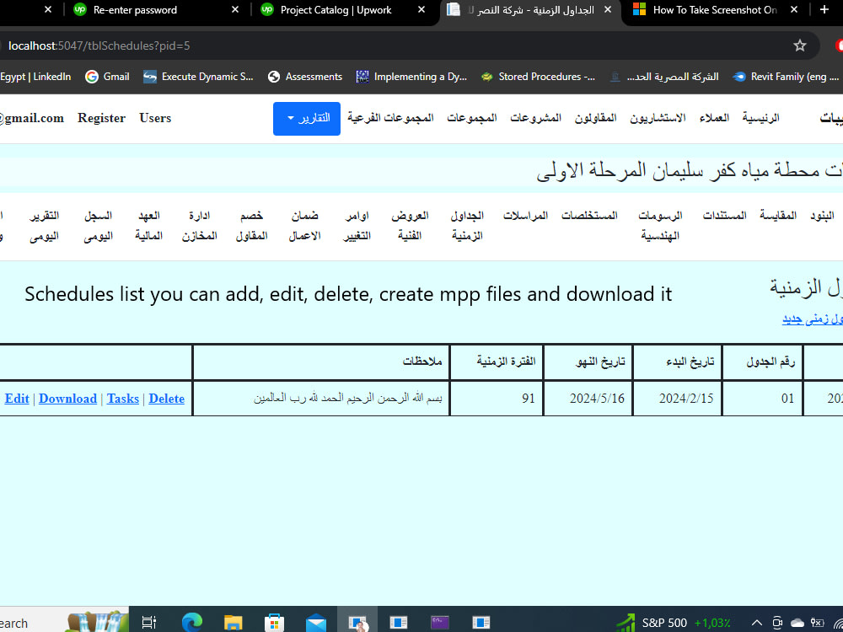
Task: Open the الجداول الزمنية schedules section
Action: pyautogui.click(x=467, y=225)
